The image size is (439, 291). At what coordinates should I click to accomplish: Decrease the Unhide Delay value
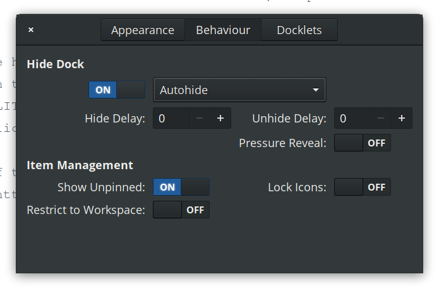[x=380, y=118]
